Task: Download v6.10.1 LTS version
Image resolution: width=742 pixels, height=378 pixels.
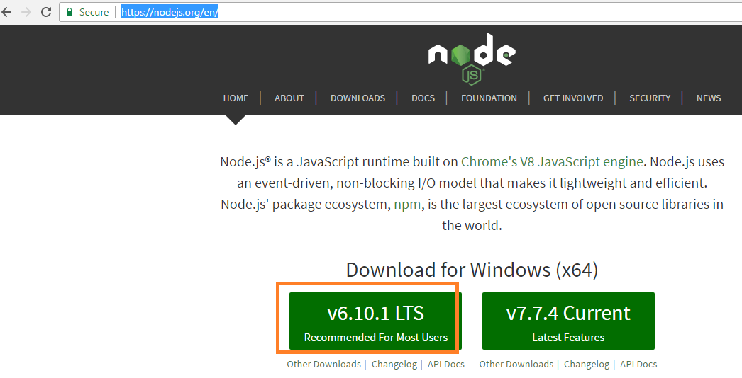Action: pyautogui.click(x=375, y=321)
